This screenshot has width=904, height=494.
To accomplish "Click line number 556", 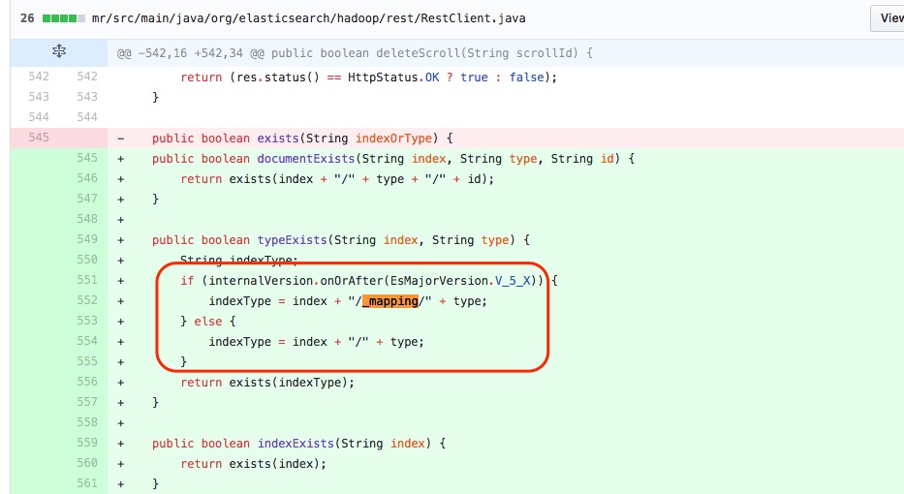I will pos(87,382).
